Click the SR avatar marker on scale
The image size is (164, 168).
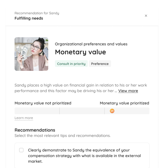tap(112, 111)
